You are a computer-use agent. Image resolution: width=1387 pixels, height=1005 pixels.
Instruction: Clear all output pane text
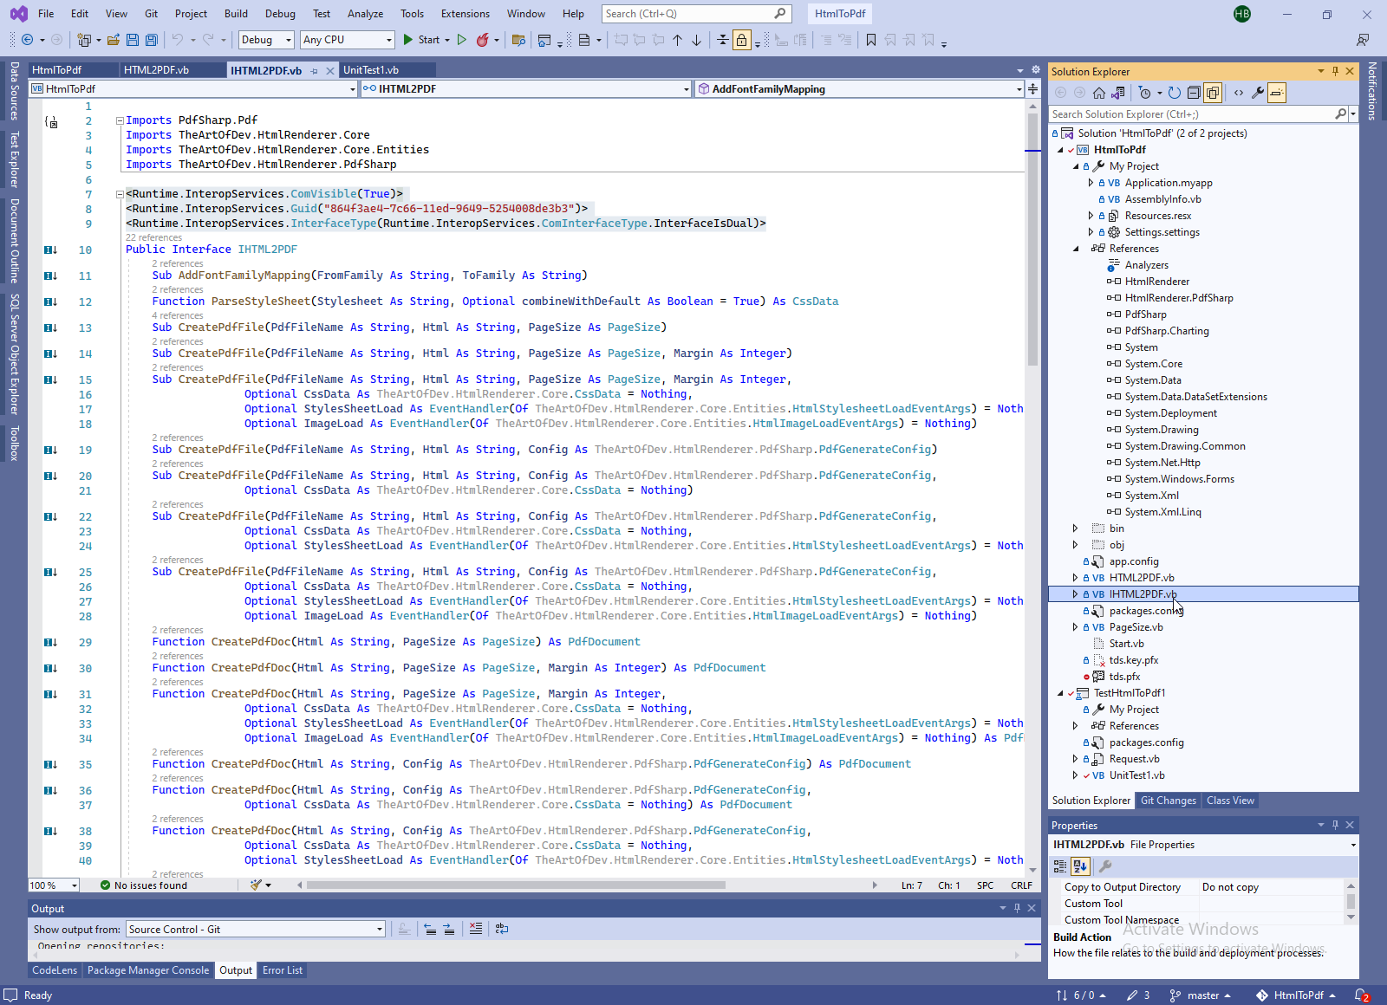(x=476, y=929)
